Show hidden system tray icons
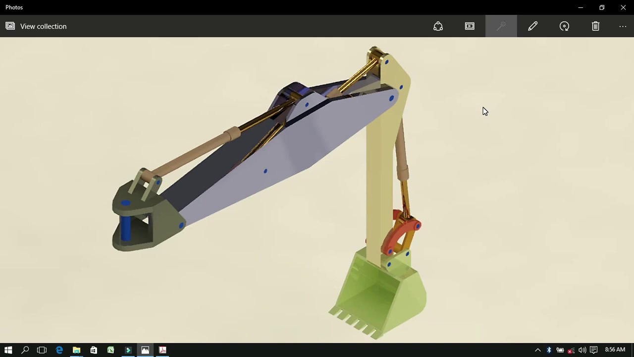This screenshot has height=357, width=634. [x=538, y=350]
